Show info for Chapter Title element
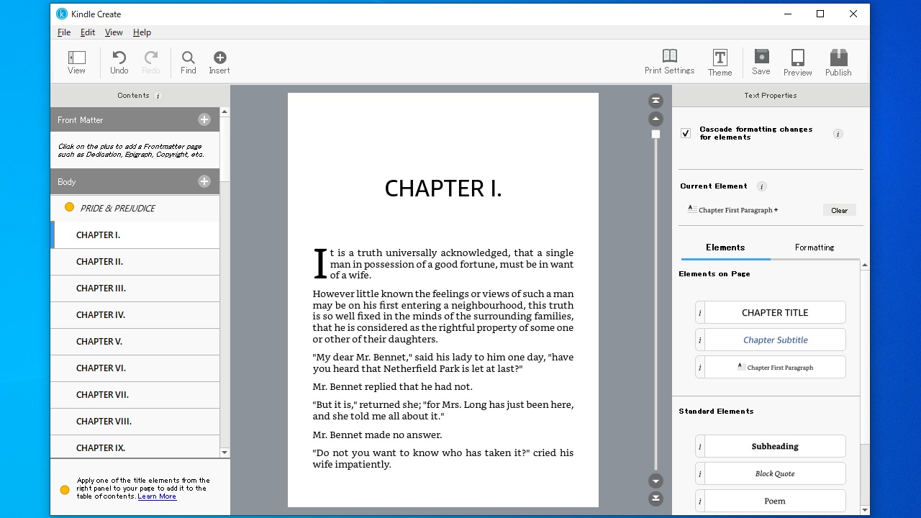The width and height of the screenshot is (921, 518). pos(700,313)
